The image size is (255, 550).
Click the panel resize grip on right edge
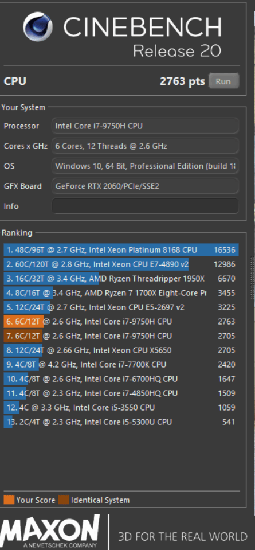(253, 279)
